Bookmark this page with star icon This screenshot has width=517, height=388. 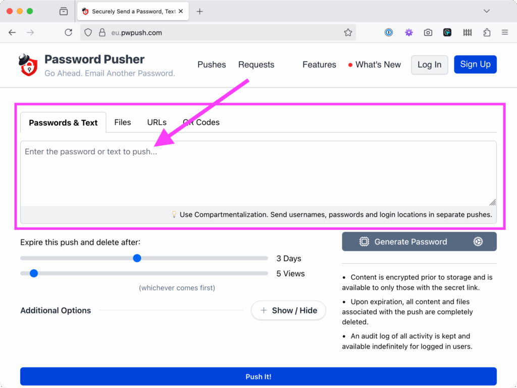point(348,32)
